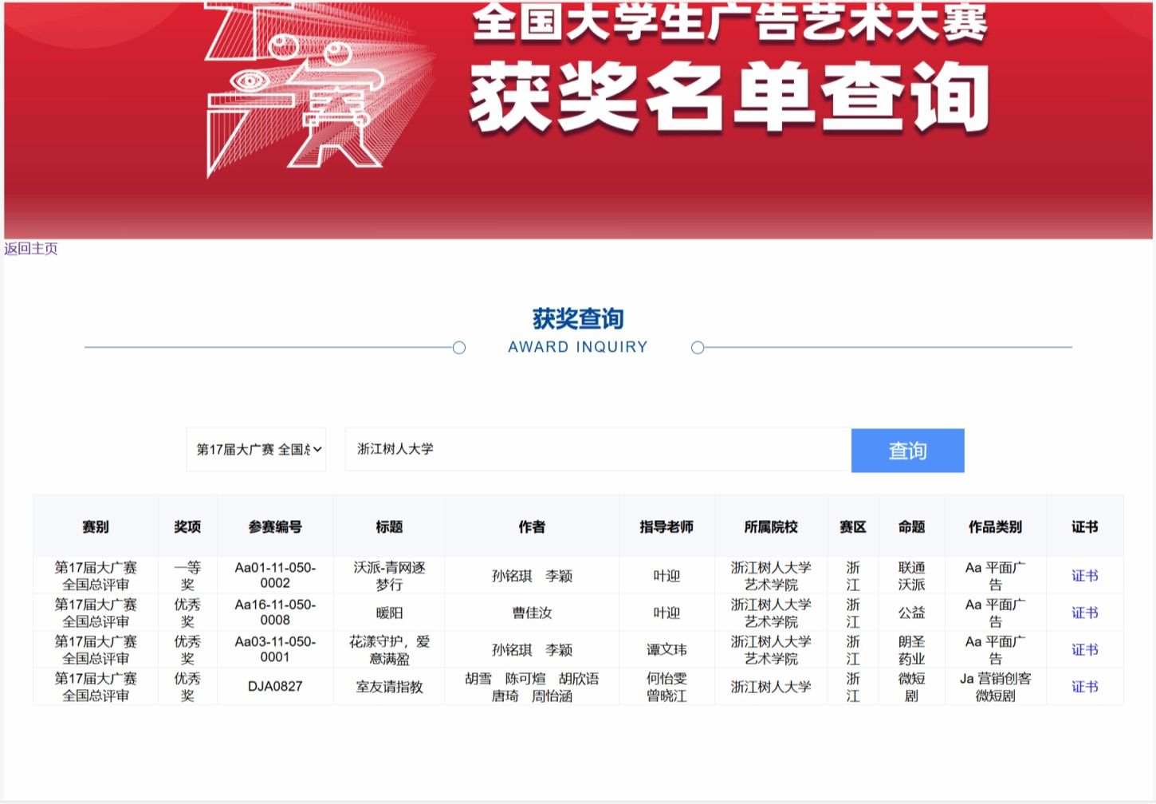Screen dimensions: 1156x804
Task: Open the 证书 link for 暖阳 entry
Action: click(x=1084, y=613)
